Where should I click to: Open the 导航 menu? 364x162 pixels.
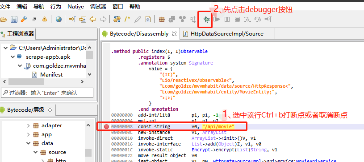[x=39, y=7]
